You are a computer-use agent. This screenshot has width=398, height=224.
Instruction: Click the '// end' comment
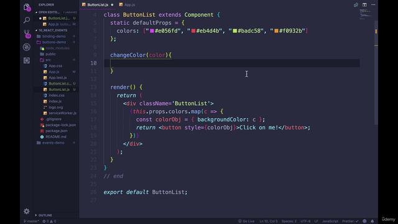pyautogui.click(x=113, y=176)
